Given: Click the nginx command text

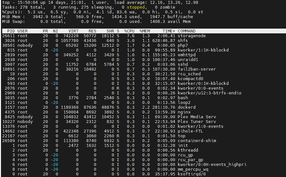Looking at the screenshot, I should (x=184, y=112).
